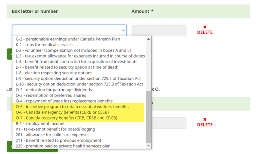
Task: Select G-2 pensionable earnings option
Action: pyautogui.click(x=68, y=39)
